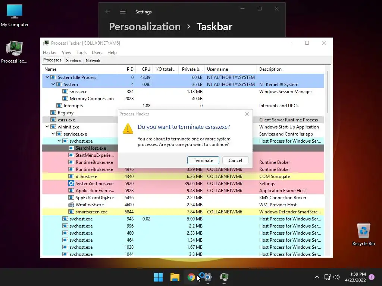
Task: Select the svchost.exe row with PID 996
Action: [x=183, y=226]
